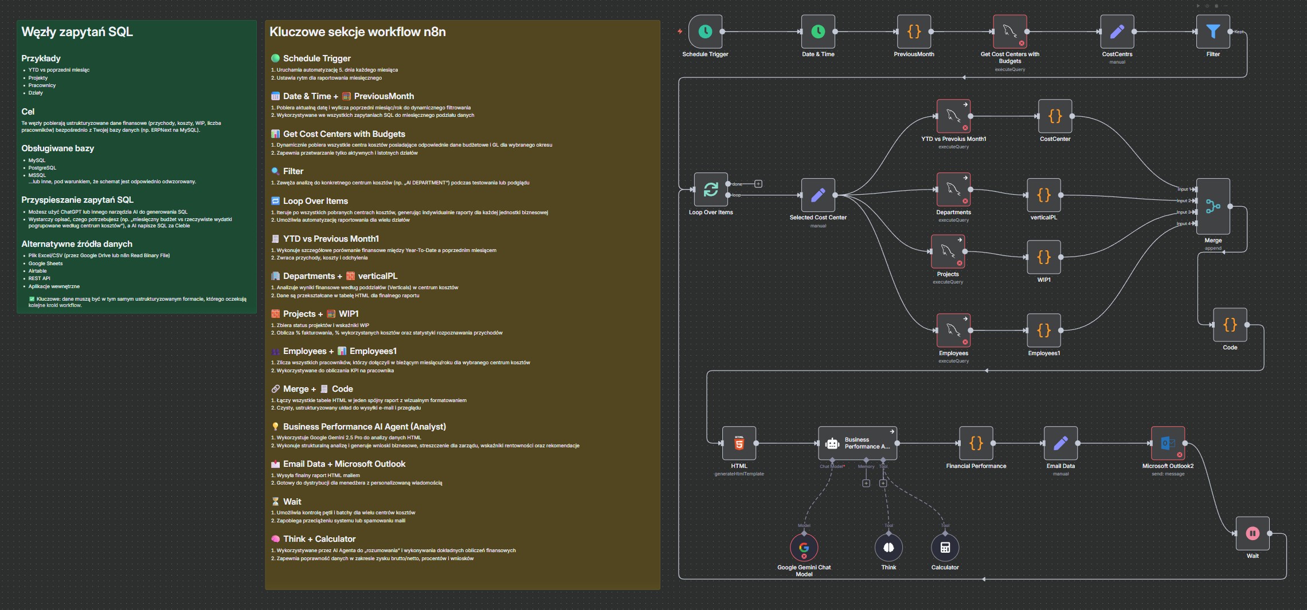Select the CostCentrs edit node
Viewport: 1307px width, 610px height.
tap(1117, 32)
